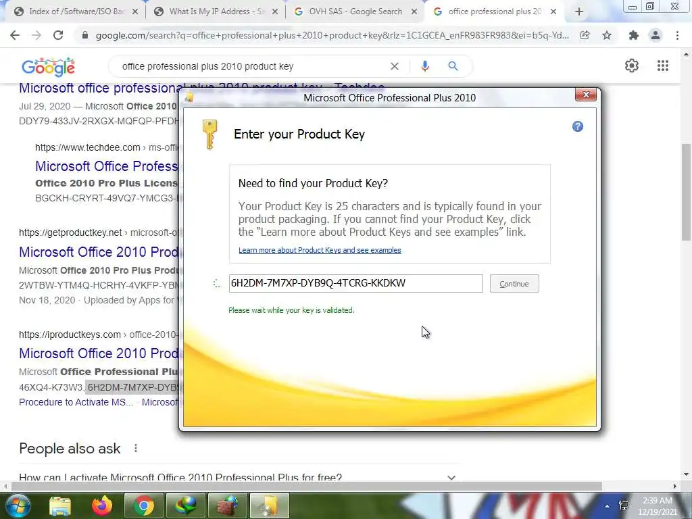Open Google settings gear

pos(632,66)
